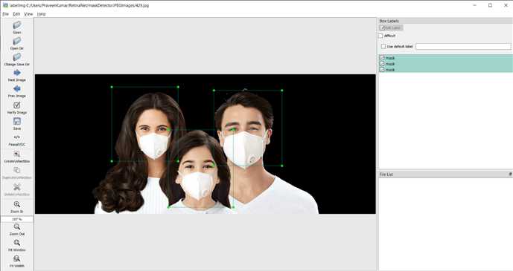Image resolution: width=513 pixels, height=271 pixels.
Task: Select the Fit Window icon
Action: tap(17, 243)
